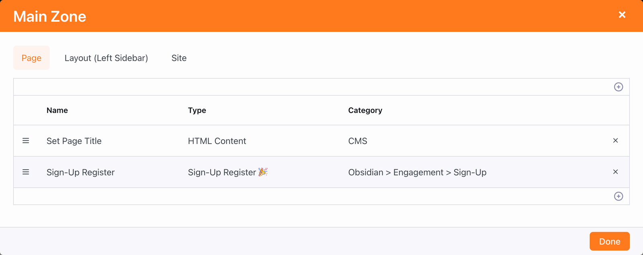Click the Sign-Up Register row drag handle

click(26, 172)
